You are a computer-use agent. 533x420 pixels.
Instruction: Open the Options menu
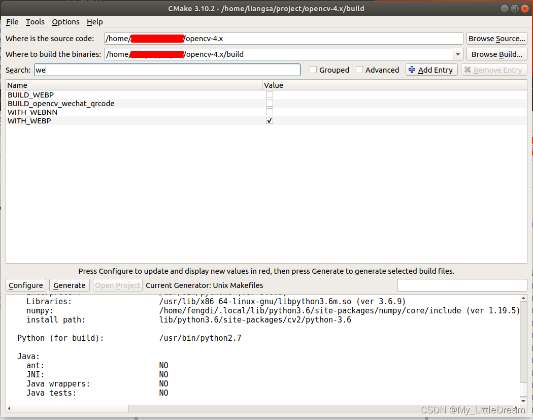point(65,22)
